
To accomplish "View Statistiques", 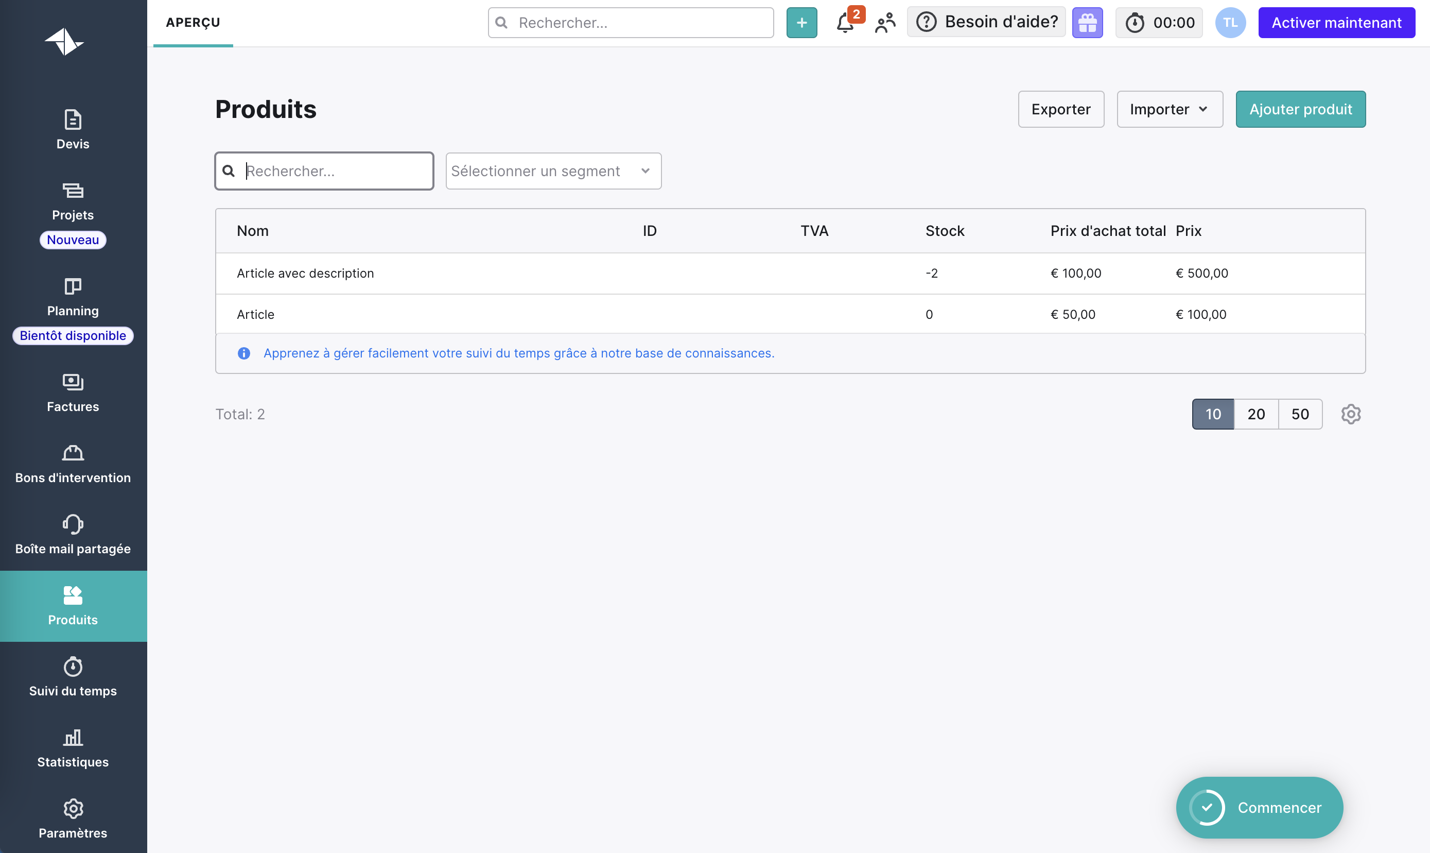I will (73, 748).
